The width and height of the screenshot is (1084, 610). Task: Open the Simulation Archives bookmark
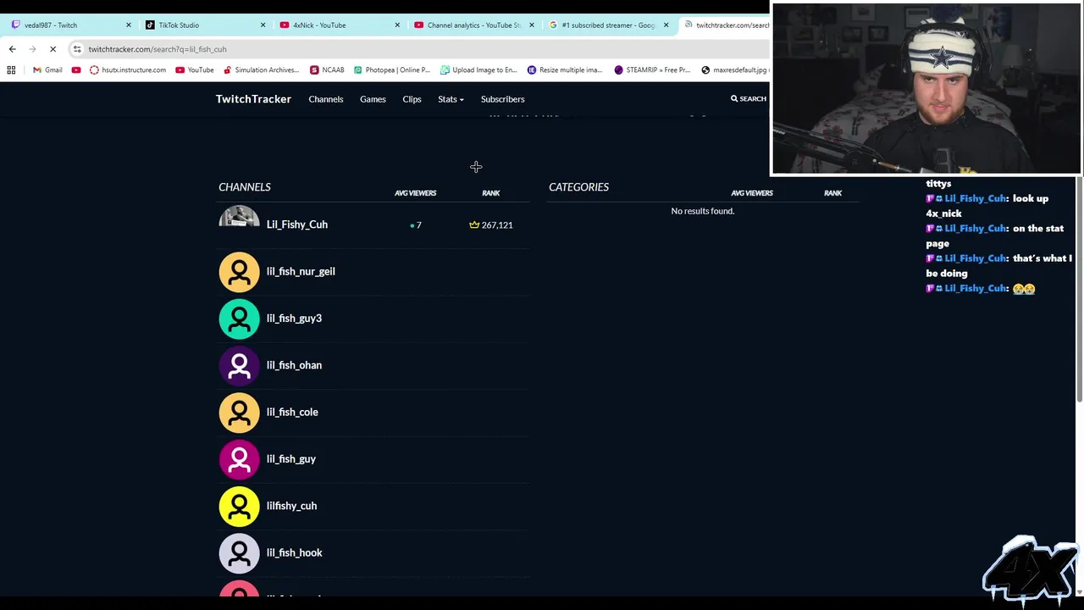point(261,70)
